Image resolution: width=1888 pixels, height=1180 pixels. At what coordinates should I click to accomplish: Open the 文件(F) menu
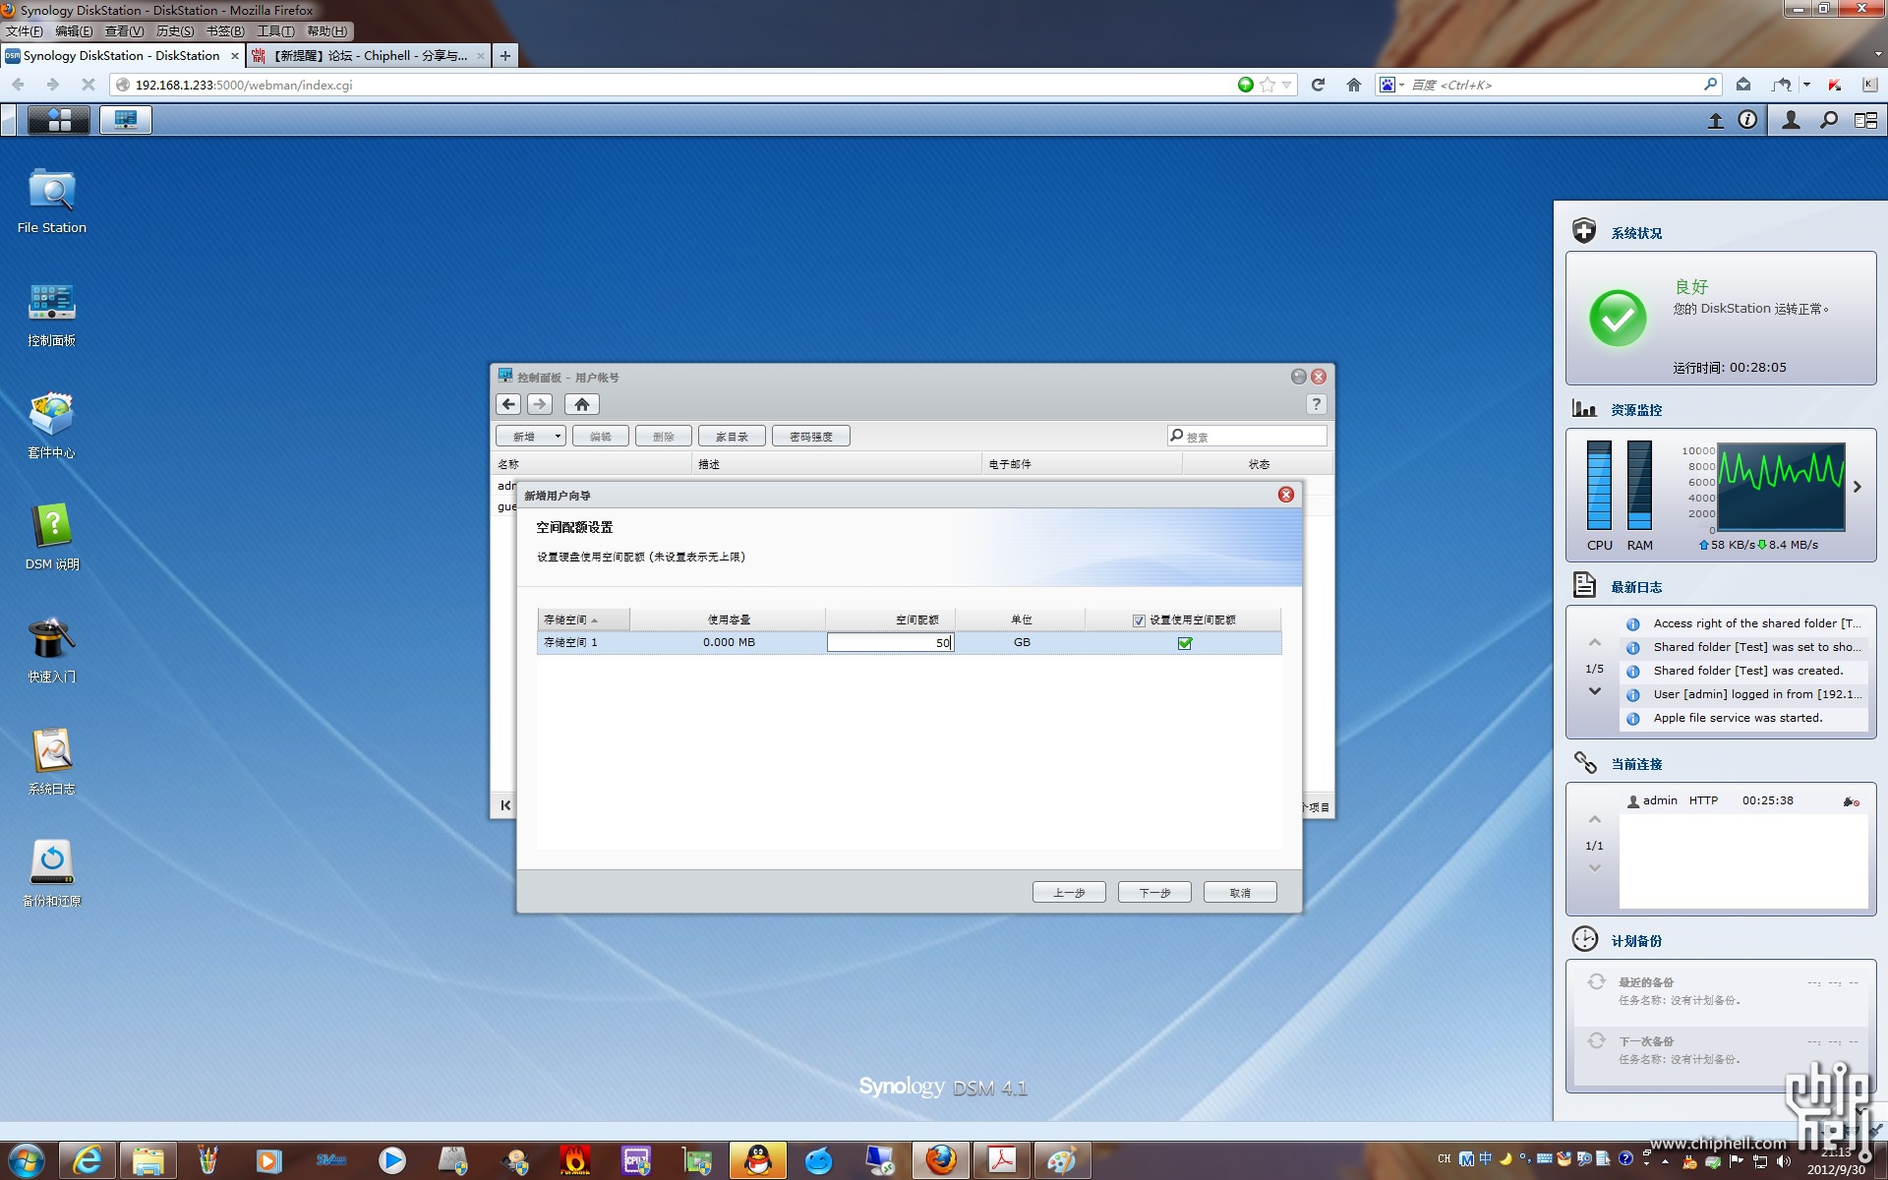click(x=25, y=31)
